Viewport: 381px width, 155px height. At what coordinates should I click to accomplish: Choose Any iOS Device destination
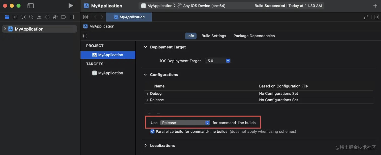[201, 6]
